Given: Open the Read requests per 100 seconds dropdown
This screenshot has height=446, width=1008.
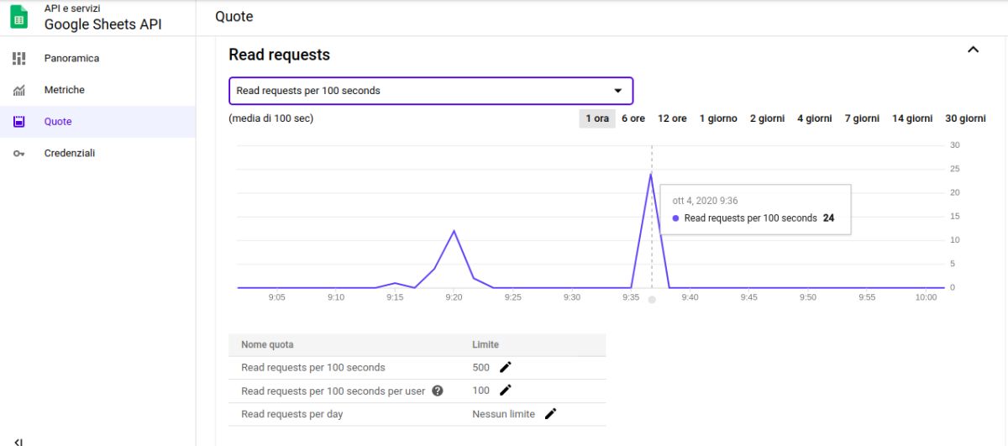Looking at the screenshot, I should click(x=431, y=91).
